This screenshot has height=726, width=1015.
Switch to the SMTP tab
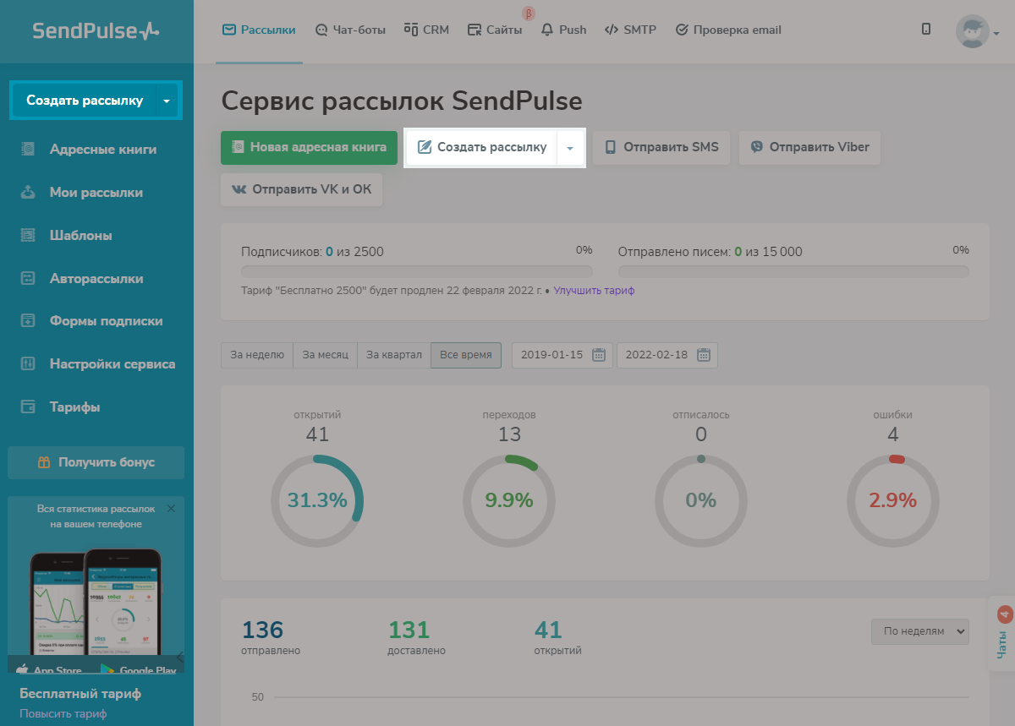point(630,30)
